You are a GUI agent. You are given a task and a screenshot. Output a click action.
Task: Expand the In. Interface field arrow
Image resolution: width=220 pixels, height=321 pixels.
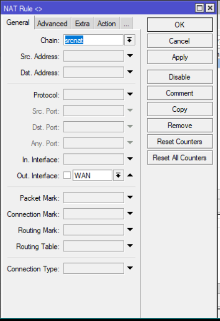[130, 159]
